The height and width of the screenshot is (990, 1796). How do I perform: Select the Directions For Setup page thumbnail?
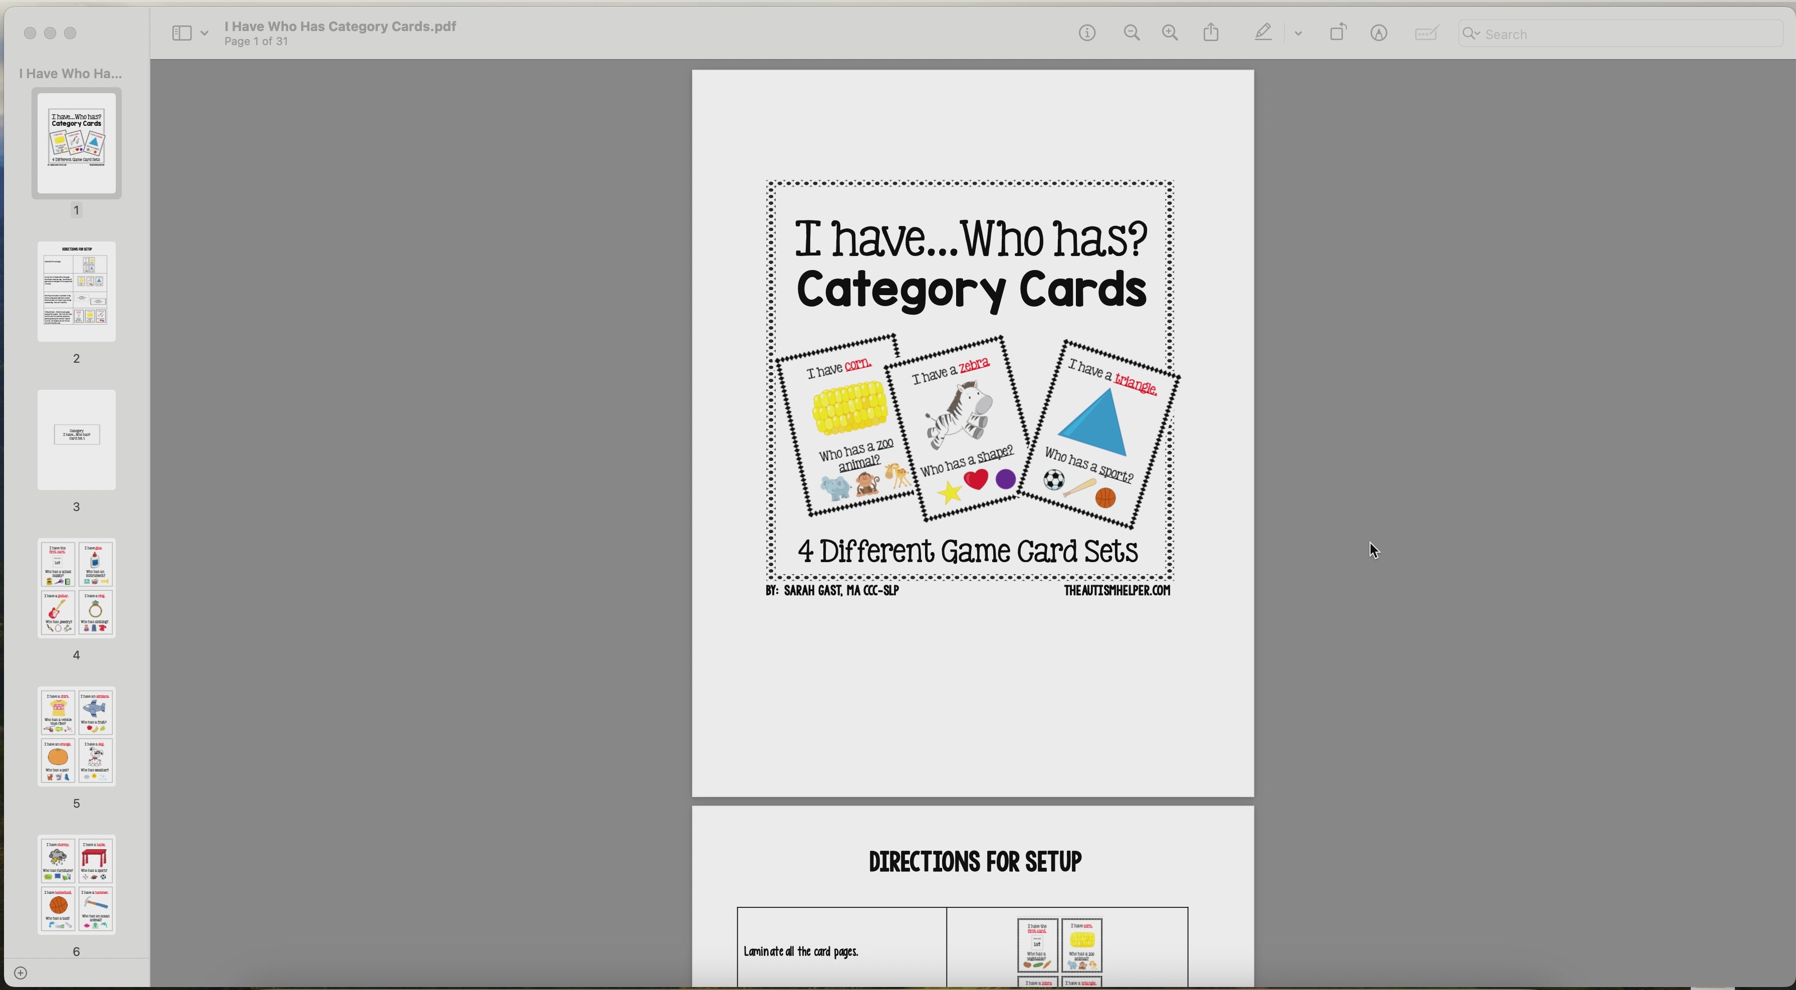[76, 291]
